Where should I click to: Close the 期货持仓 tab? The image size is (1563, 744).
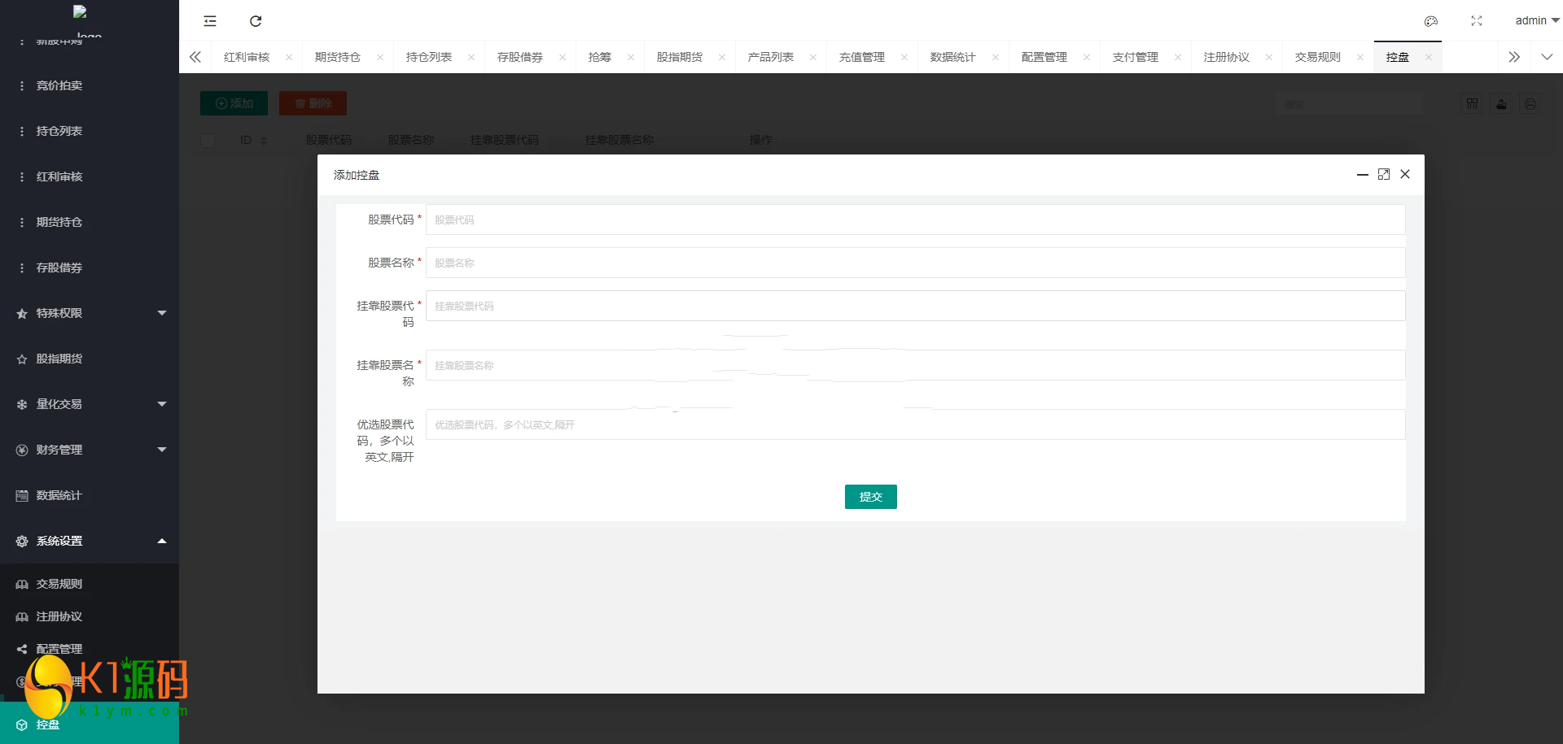pos(380,57)
